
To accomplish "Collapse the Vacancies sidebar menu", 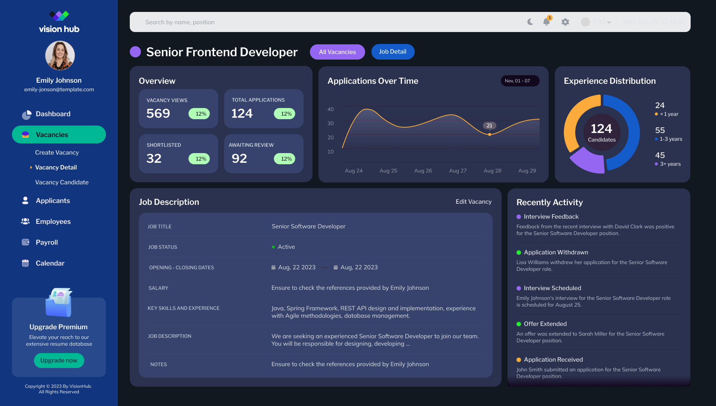I will [59, 134].
